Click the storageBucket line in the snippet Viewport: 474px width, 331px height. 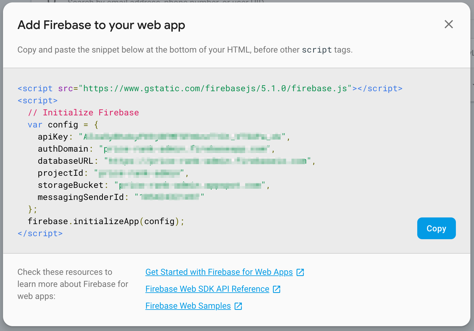pos(154,185)
